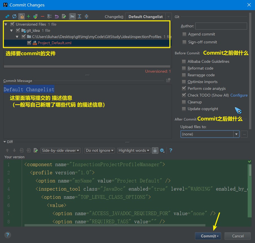Open the Upload files to (none) dropdown

[x=210, y=134]
